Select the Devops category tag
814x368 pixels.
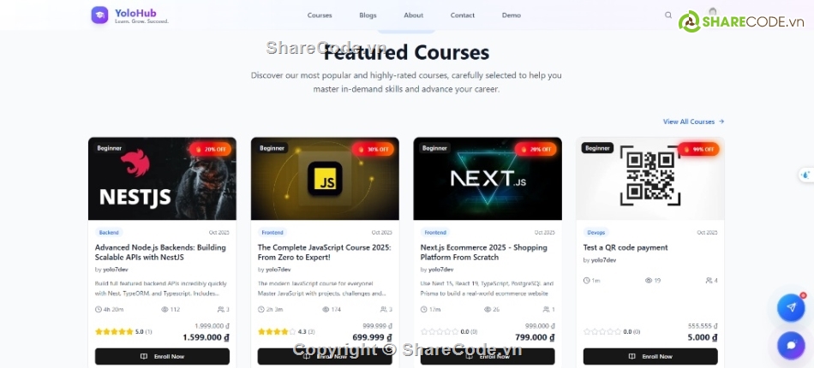[596, 233]
